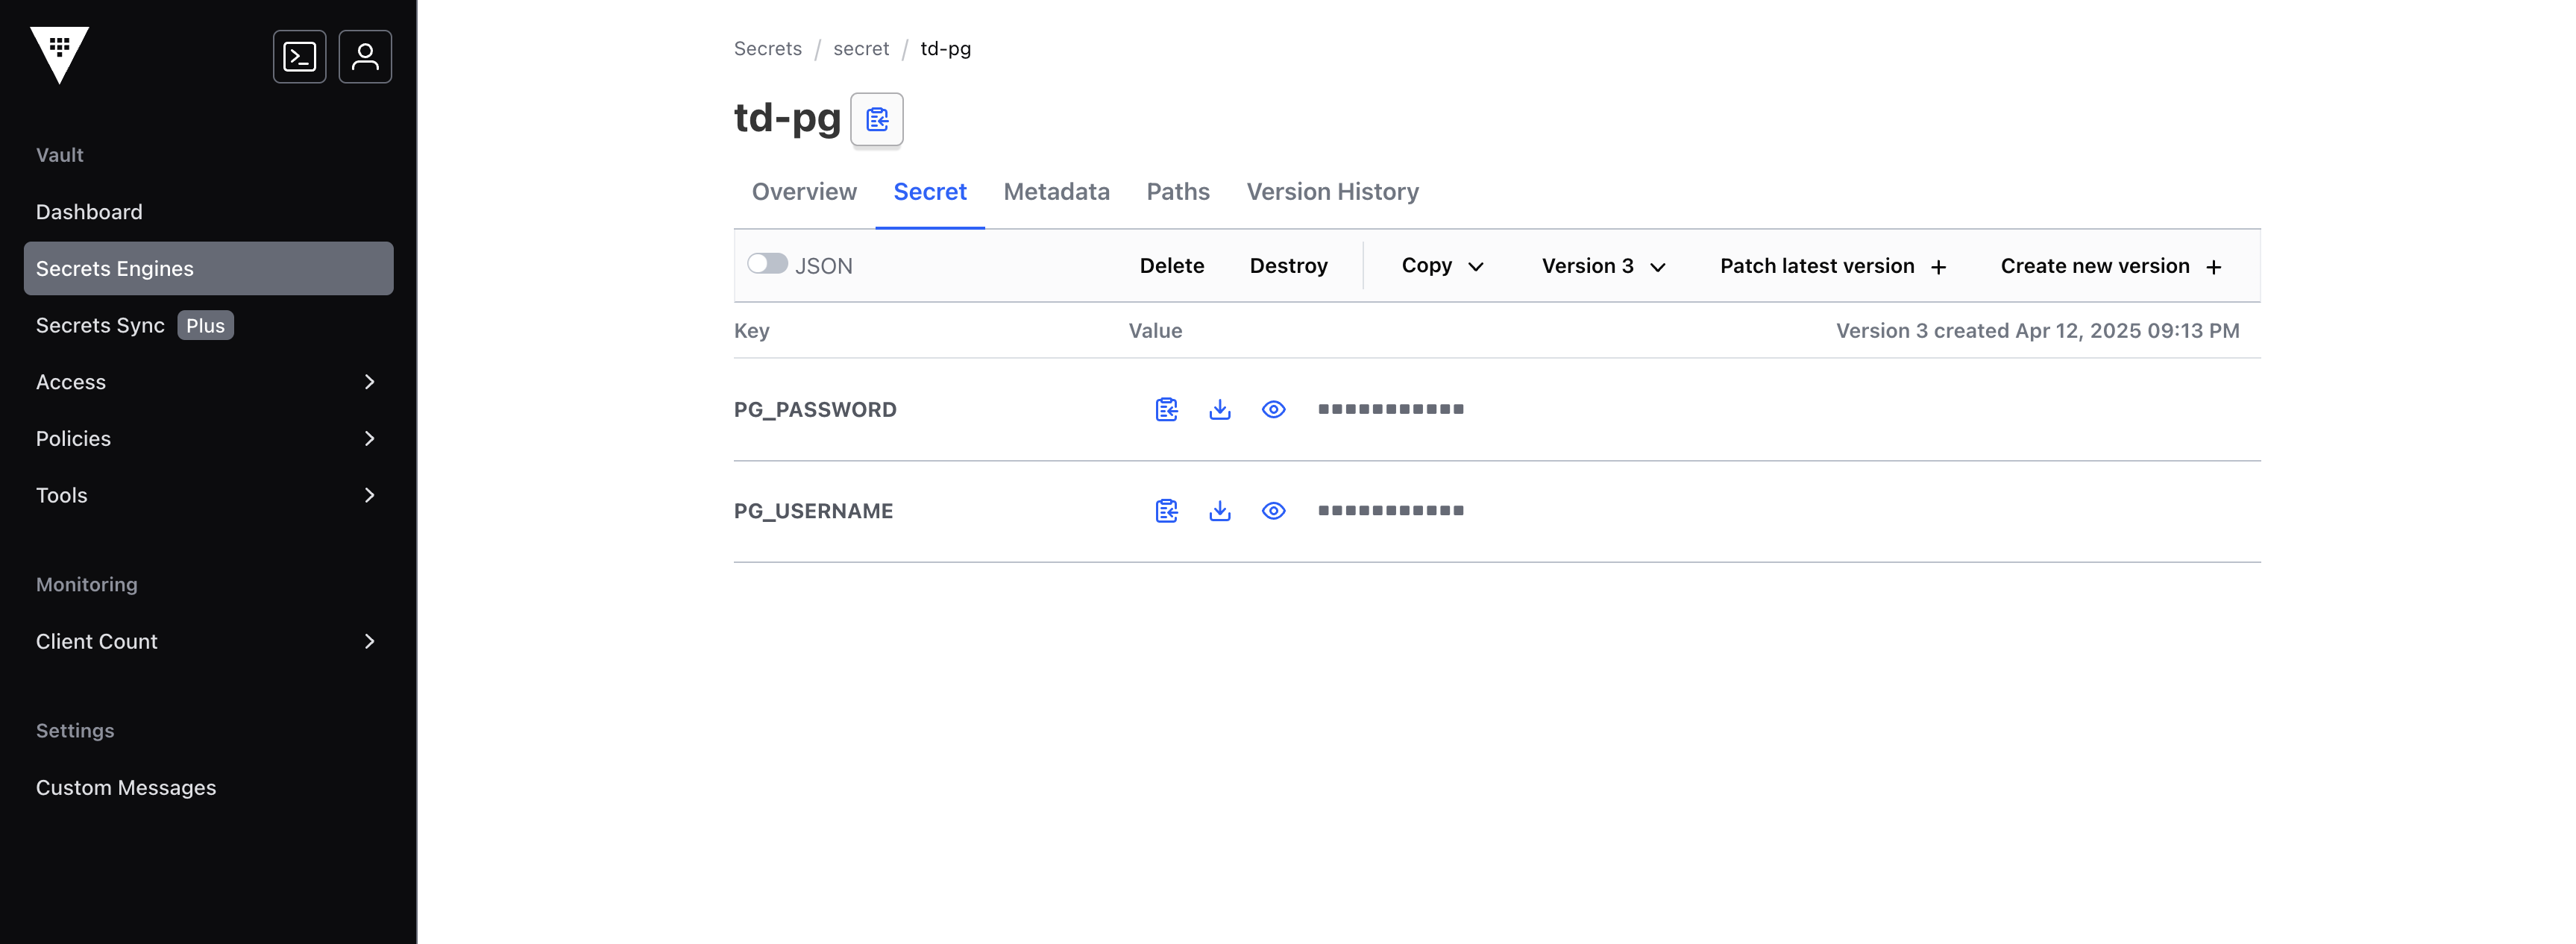Switch to the Metadata tab
The width and height of the screenshot is (2576, 944).
coord(1056,192)
